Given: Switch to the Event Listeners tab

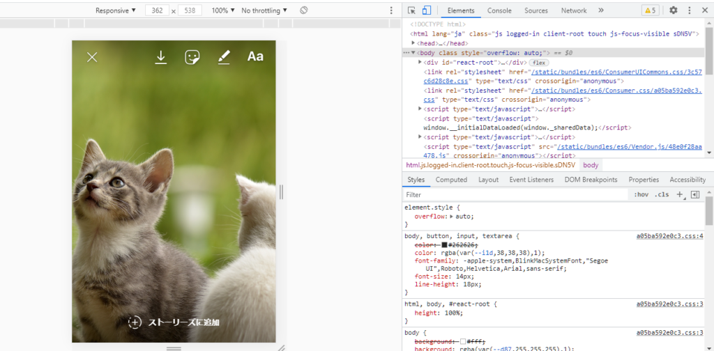Looking at the screenshot, I should 531,180.
